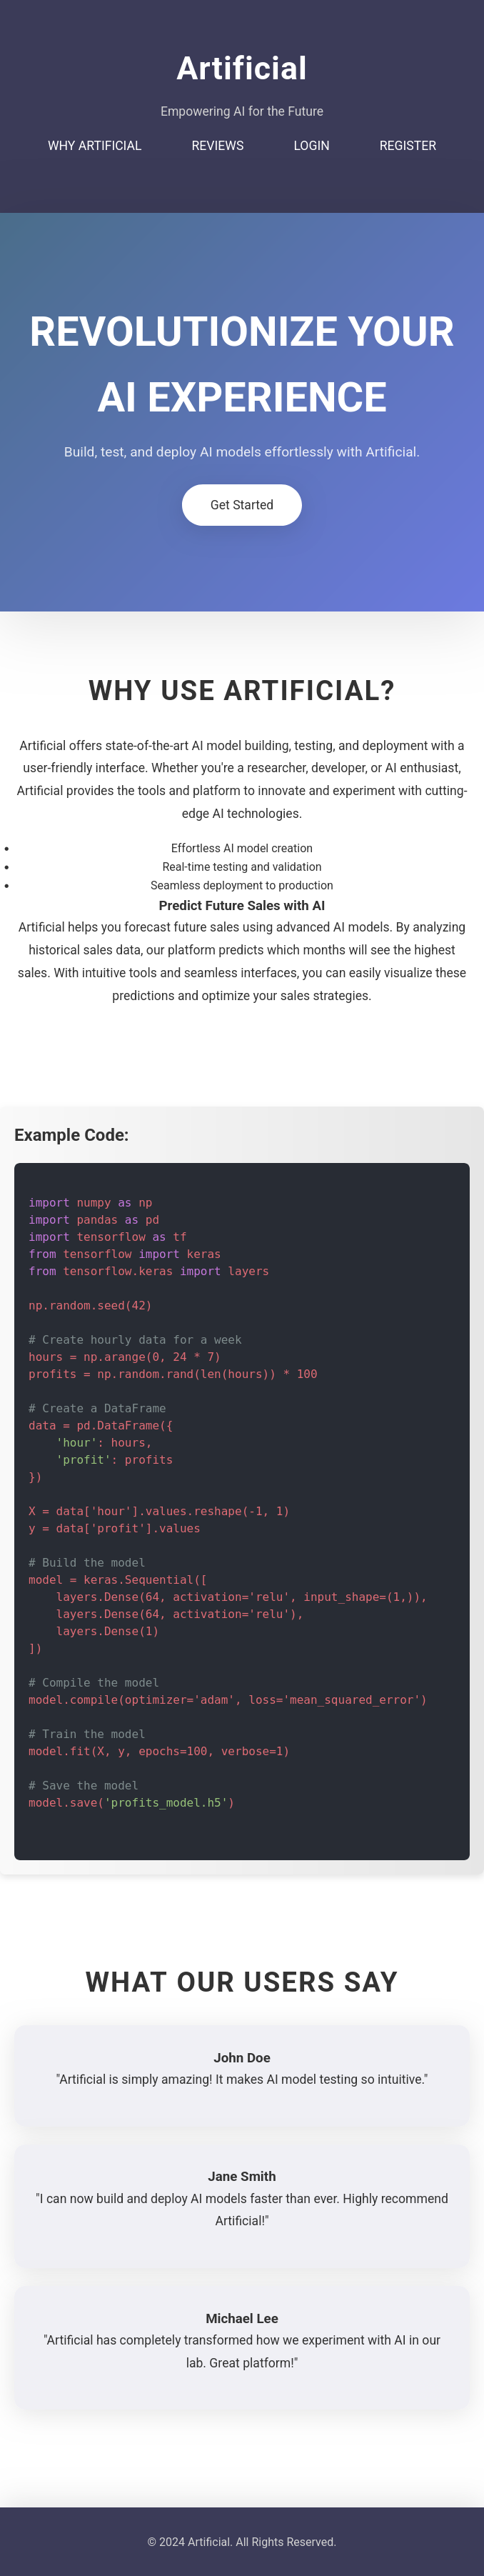484x2576 pixels.
Task: Open the WHY ARTIFICIAL nav link
Action: 95,146
